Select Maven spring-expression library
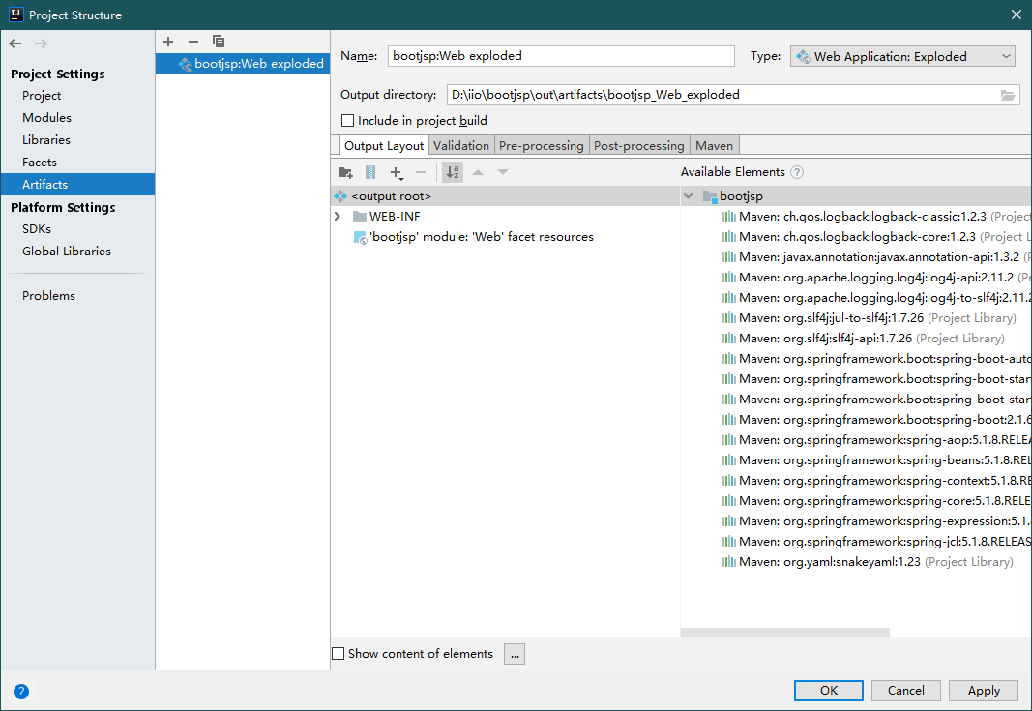This screenshot has height=711, width=1032. [876, 521]
